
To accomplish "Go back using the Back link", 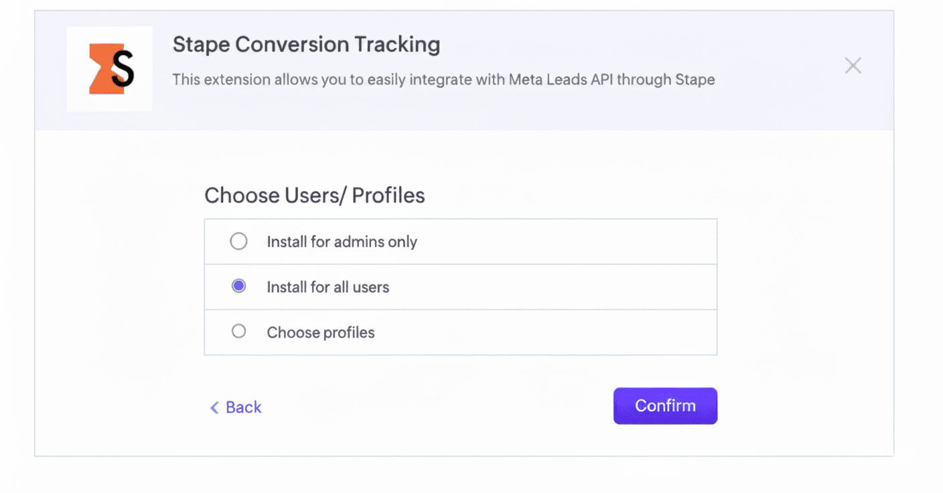I will (243, 407).
